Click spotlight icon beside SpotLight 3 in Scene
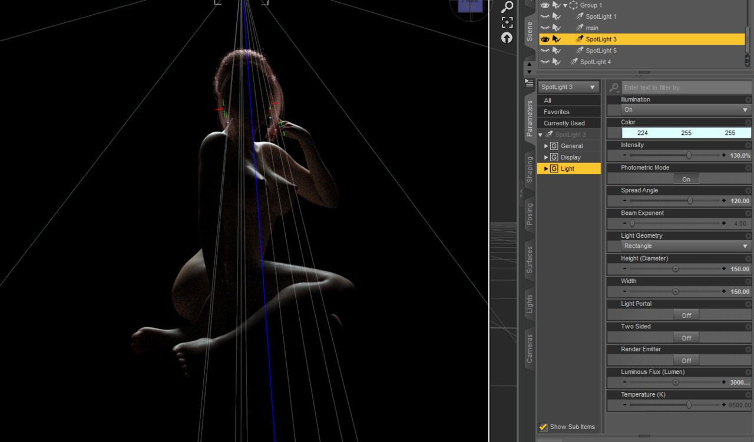 coord(580,39)
